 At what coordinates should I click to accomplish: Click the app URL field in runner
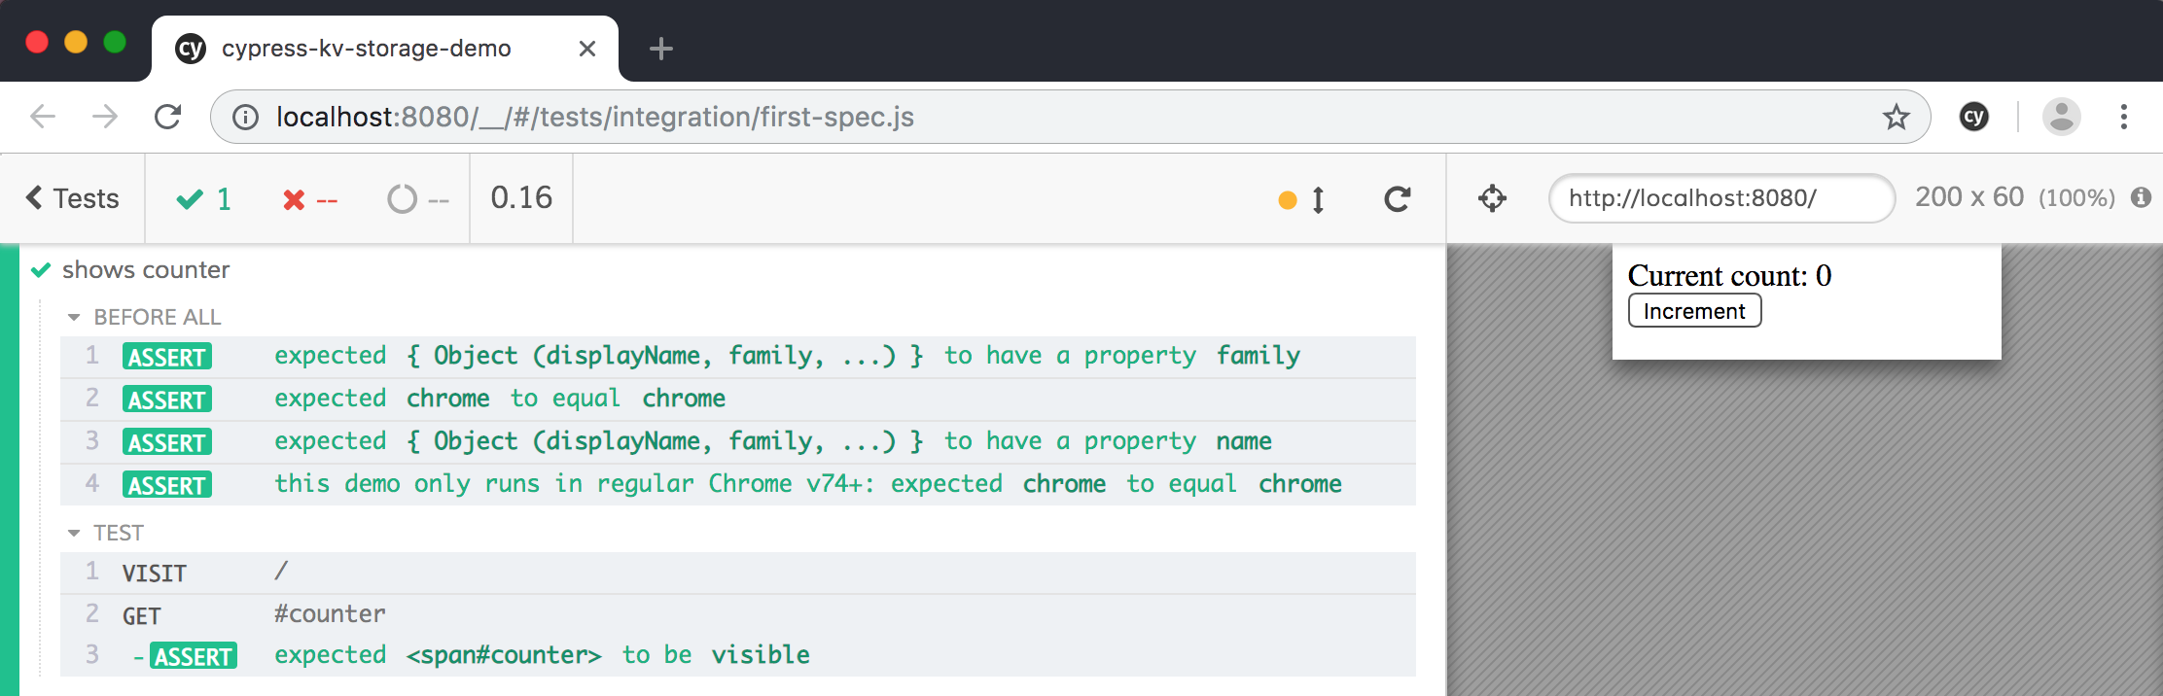(x=1720, y=198)
